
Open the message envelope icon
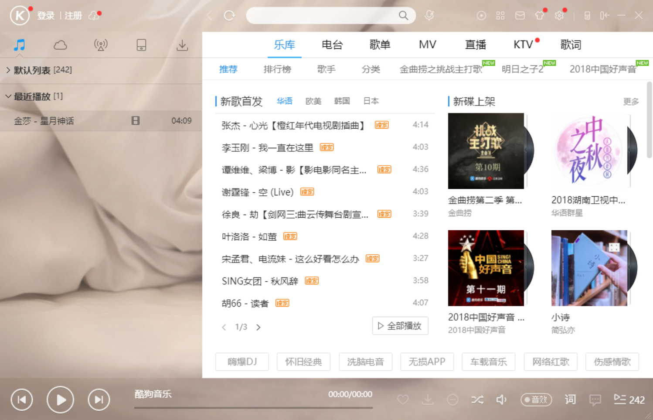pyautogui.click(x=520, y=16)
